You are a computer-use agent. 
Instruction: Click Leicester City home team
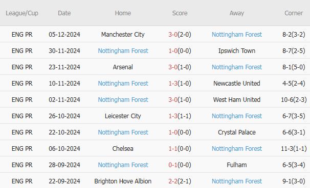(123, 116)
